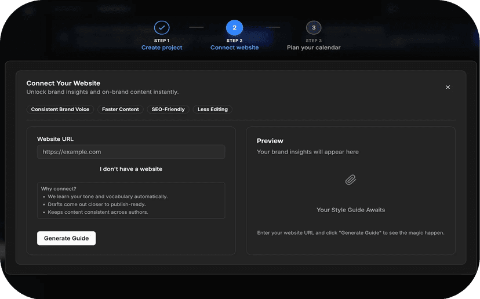The height and width of the screenshot is (299, 480).
Task: Click the Connect Your Website heading
Action: pyautogui.click(x=63, y=83)
